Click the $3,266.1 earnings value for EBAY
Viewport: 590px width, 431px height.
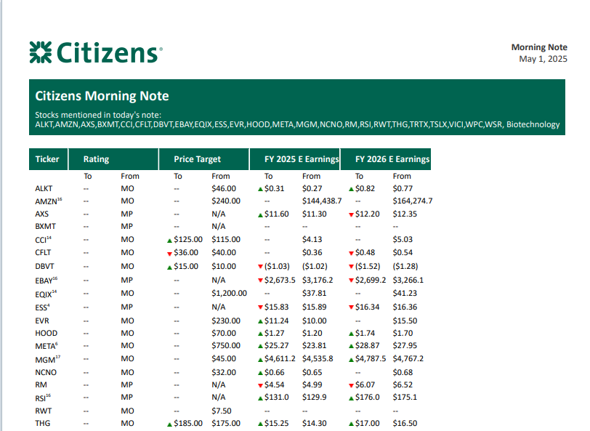[408, 280]
